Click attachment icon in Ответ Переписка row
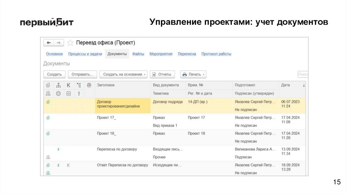Image resolution: width=347 pixels, height=194 pixels. coord(48,165)
